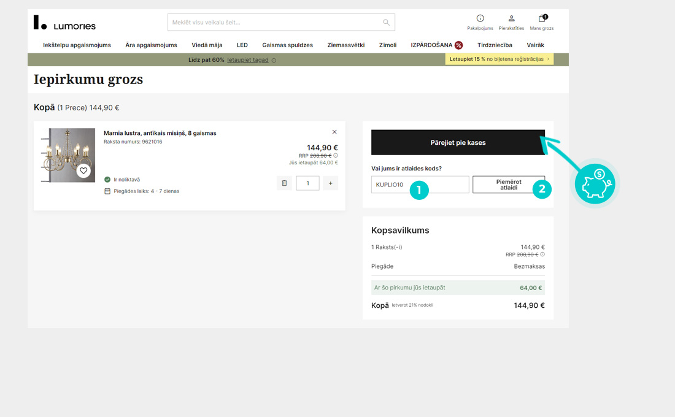Viewport: 675px width, 417px height.
Task: Open Pakalpojums info icon
Action: pos(480,19)
